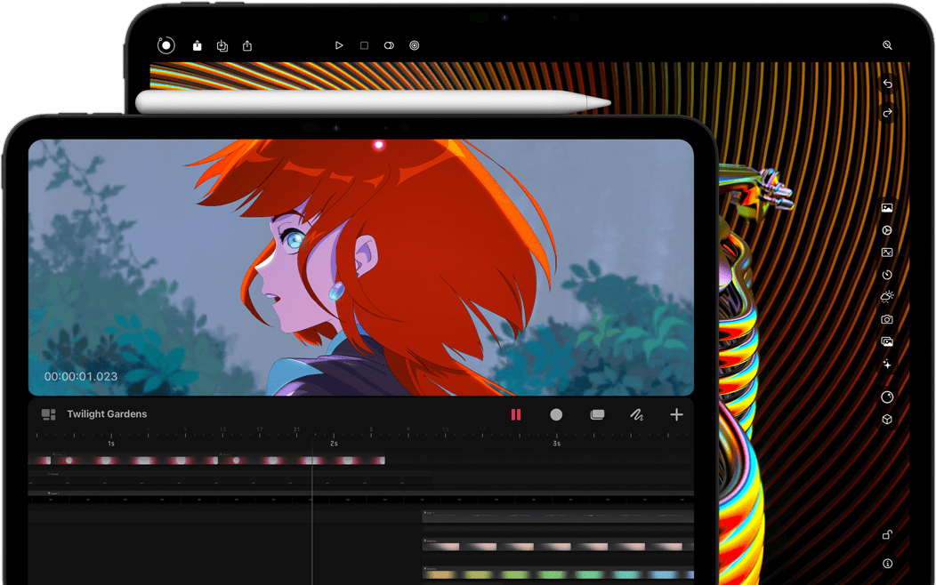Select the 3D cube object icon
The width and height of the screenshot is (936, 585).
[x=887, y=420]
